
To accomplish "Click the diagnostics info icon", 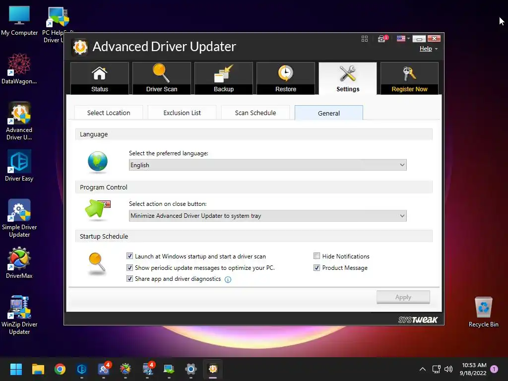I will point(228,280).
